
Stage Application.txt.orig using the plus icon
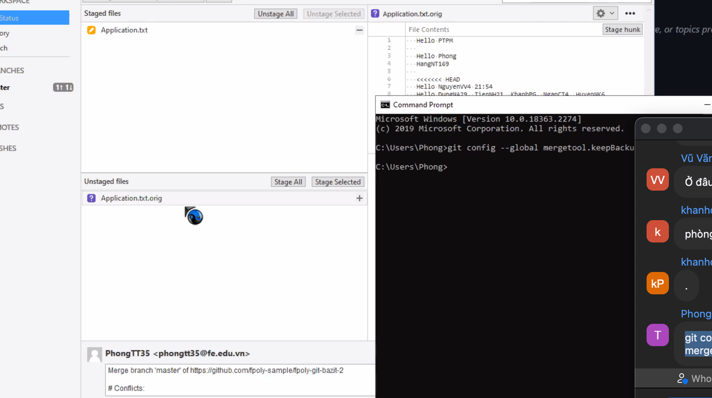(x=360, y=198)
